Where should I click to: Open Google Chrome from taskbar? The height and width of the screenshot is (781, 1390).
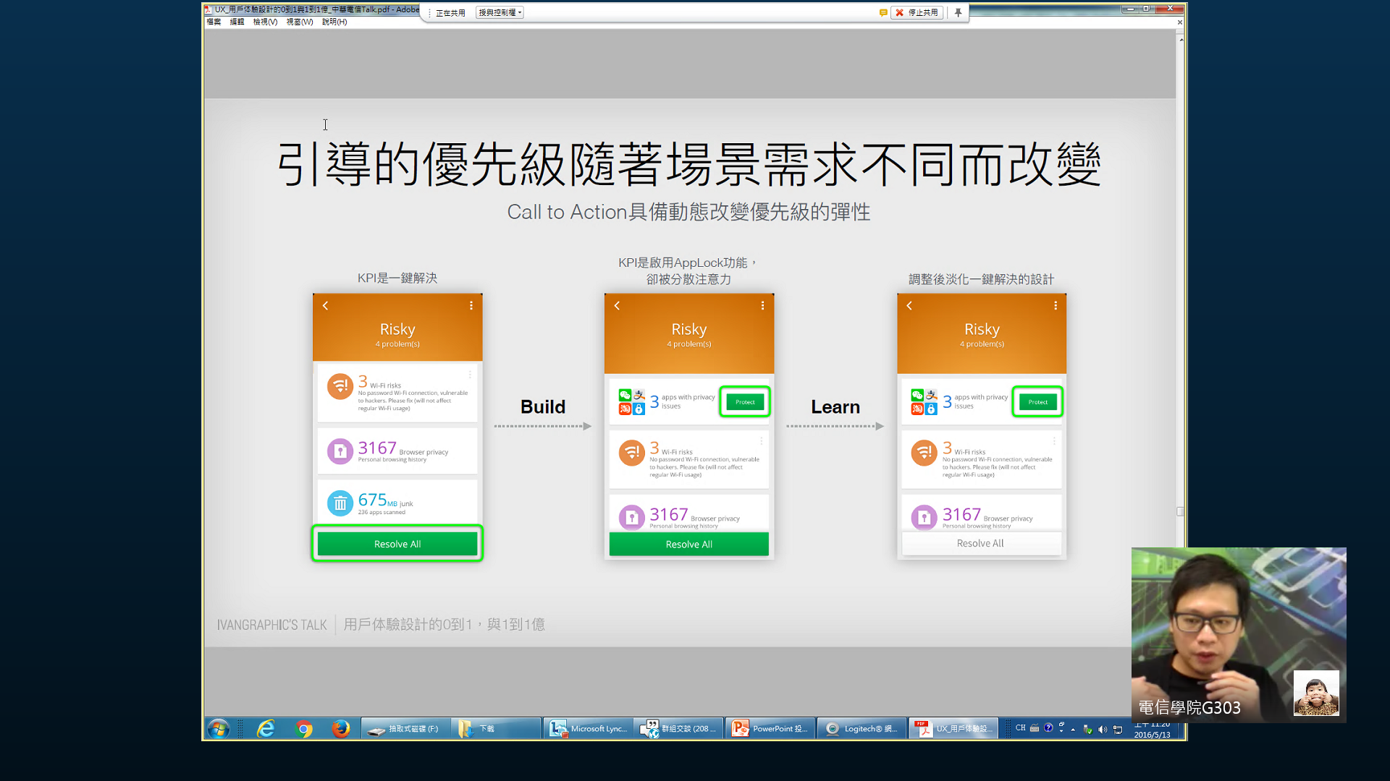[x=304, y=728]
